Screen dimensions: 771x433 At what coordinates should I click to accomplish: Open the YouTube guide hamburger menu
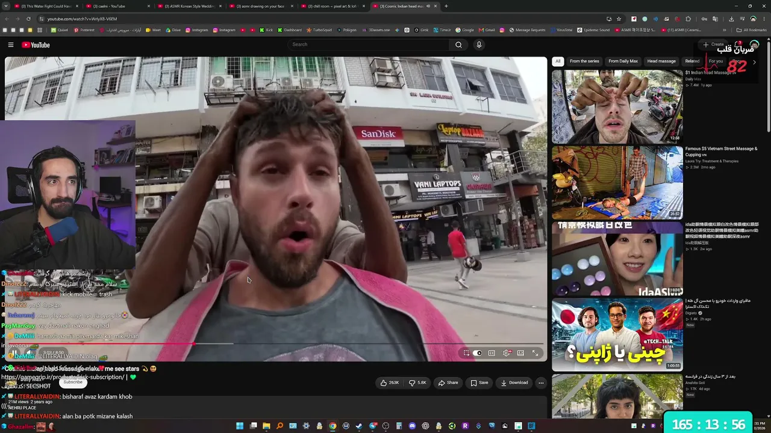click(x=10, y=45)
